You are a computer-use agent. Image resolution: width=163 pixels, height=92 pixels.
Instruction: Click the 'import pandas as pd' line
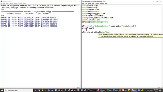[90, 6]
